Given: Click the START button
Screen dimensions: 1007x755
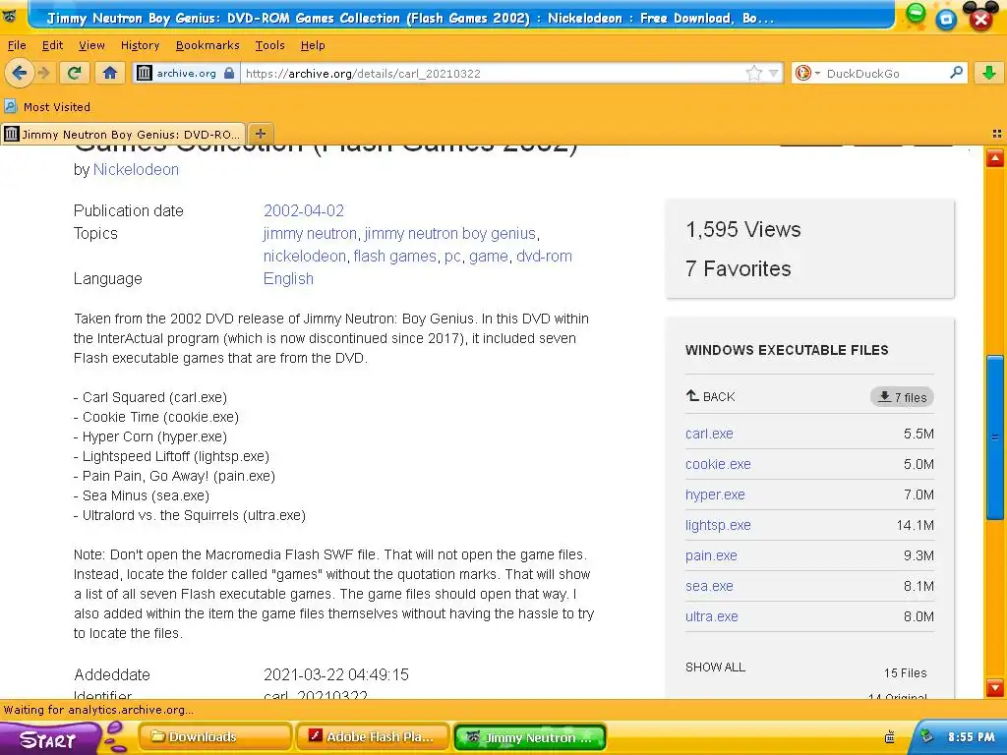Looking at the screenshot, I should (49, 739).
